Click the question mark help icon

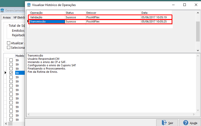(186, 123)
